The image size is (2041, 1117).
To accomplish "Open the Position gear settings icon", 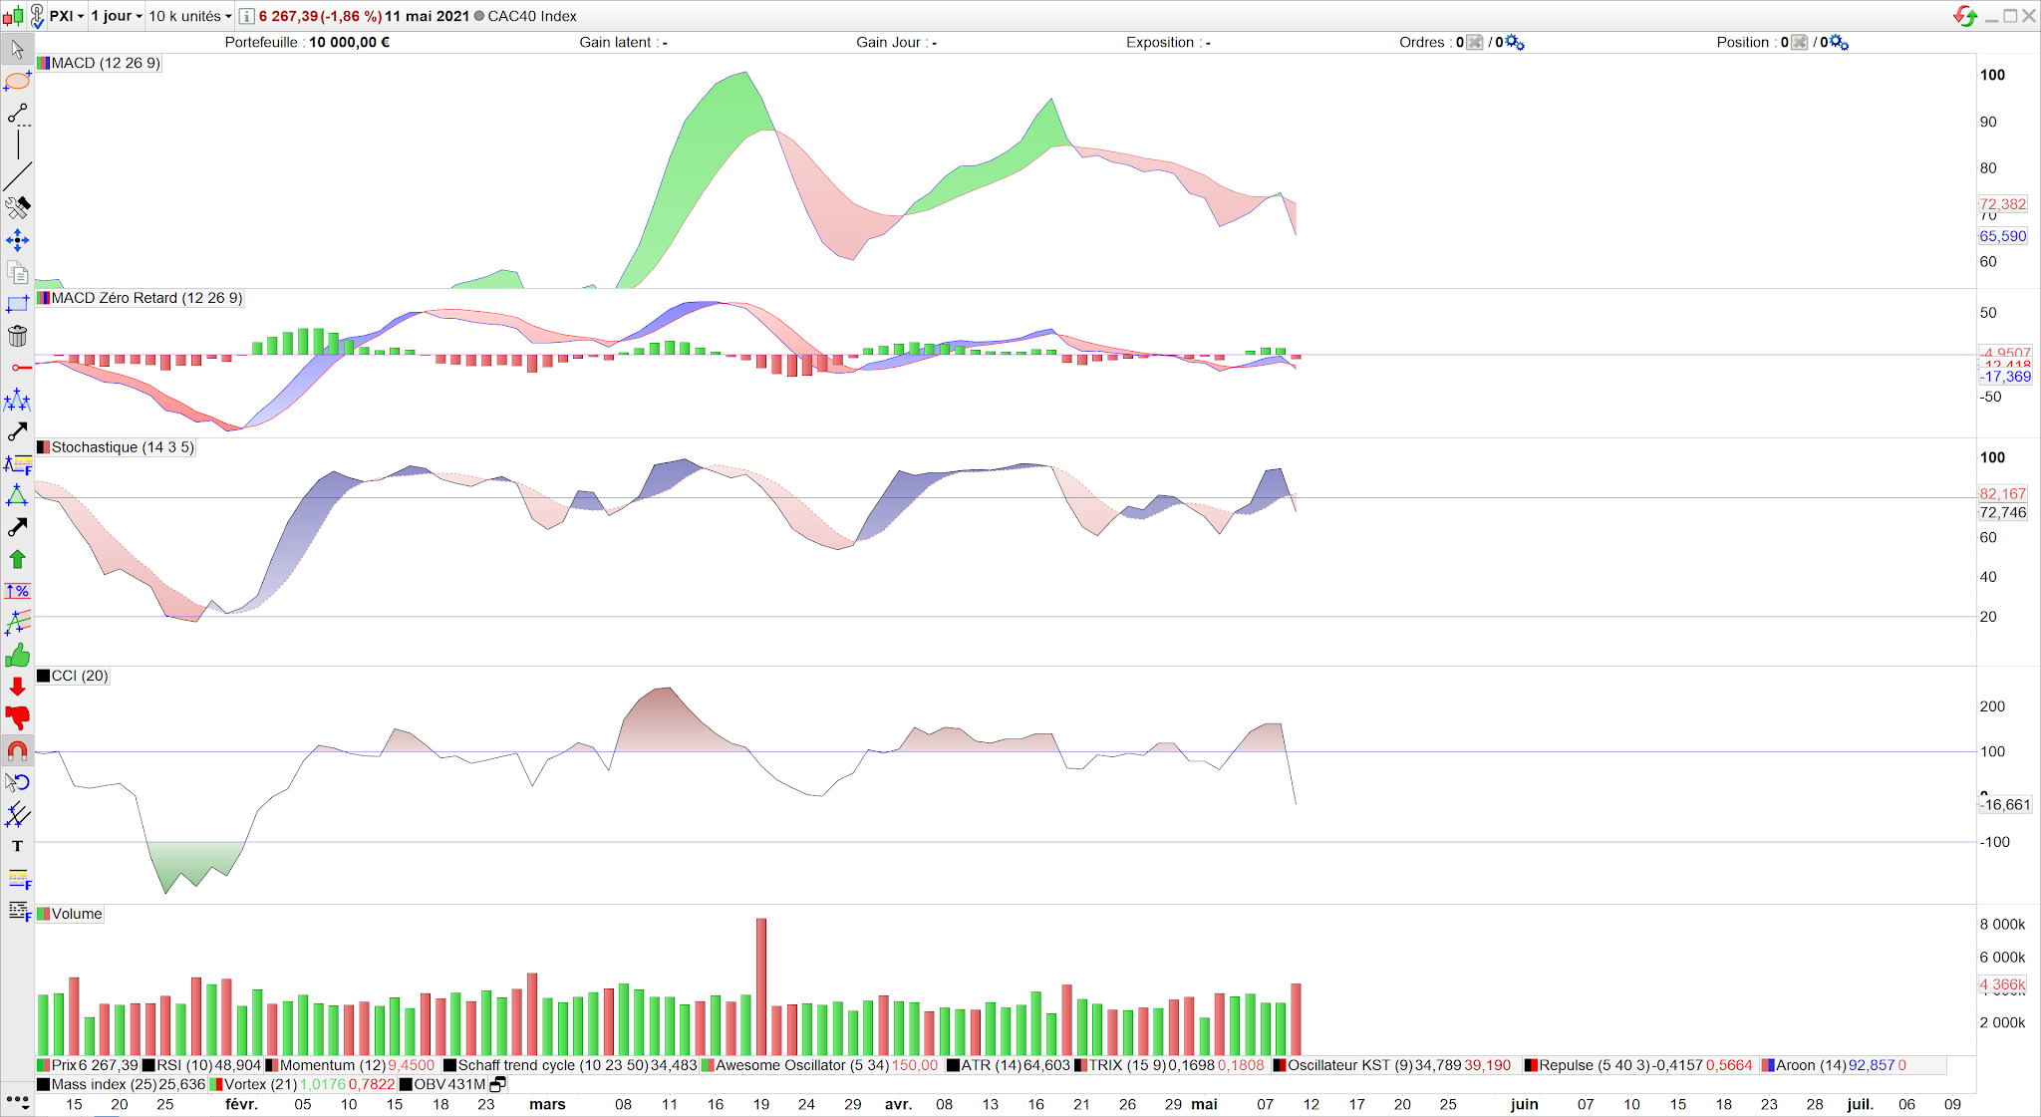I will [x=1840, y=42].
